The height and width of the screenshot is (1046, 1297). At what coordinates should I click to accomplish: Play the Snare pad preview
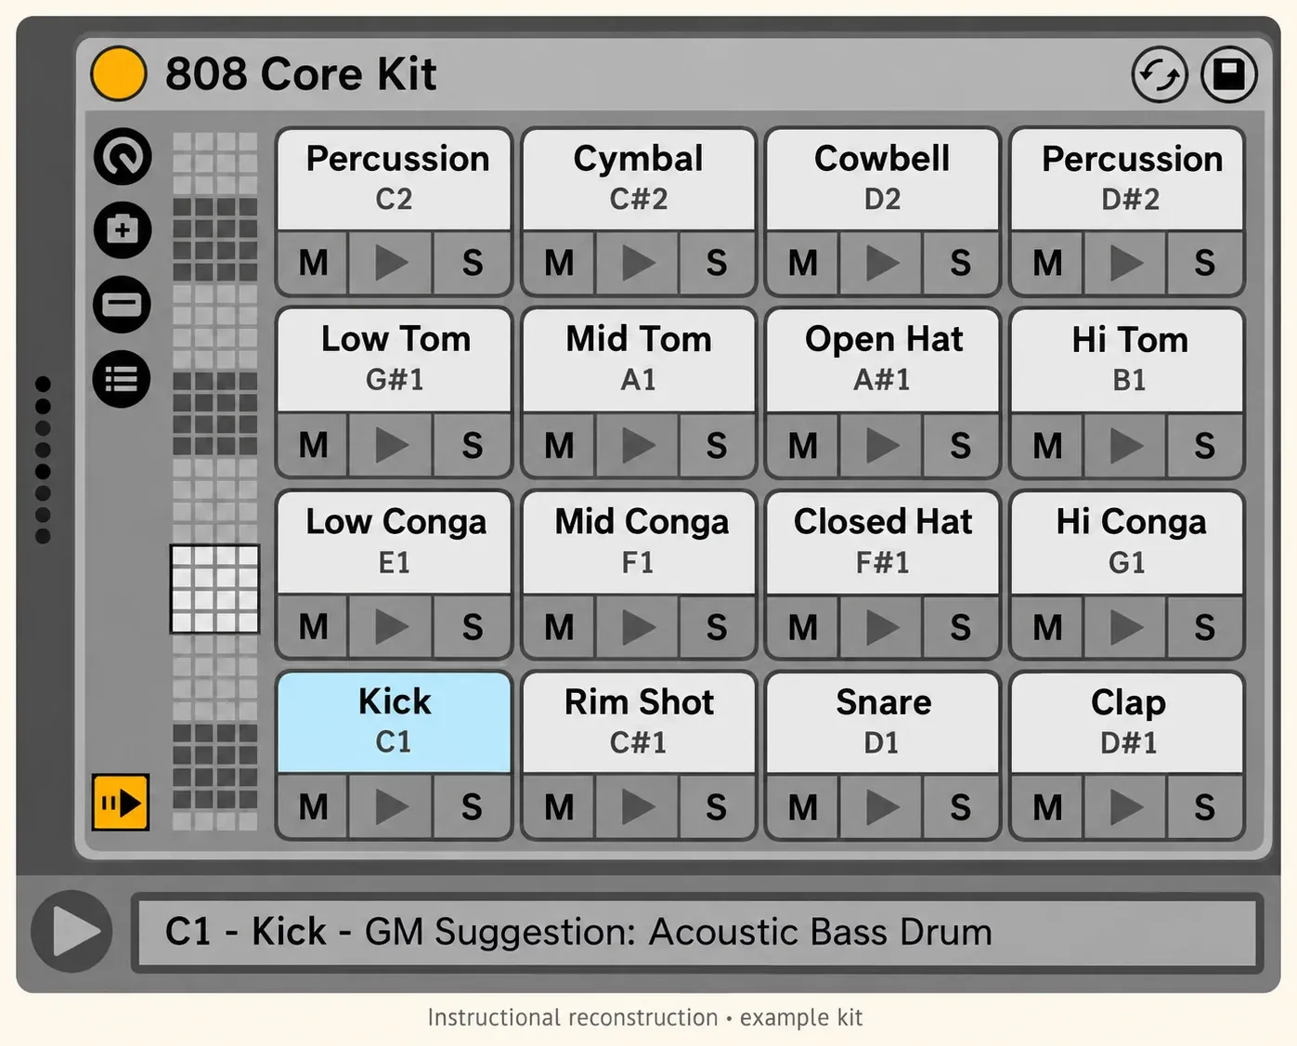click(x=881, y=807)
